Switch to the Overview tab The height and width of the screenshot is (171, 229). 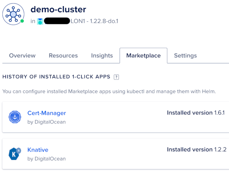point(22,56)
